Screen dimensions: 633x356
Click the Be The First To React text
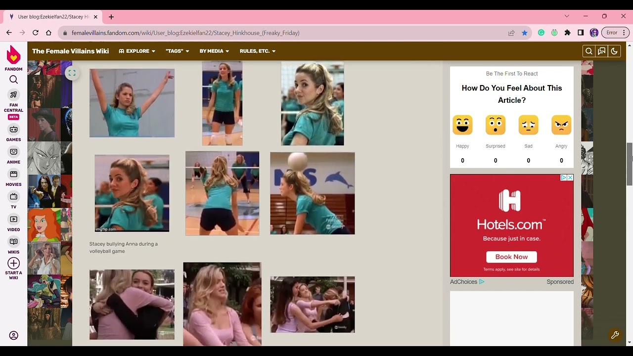point(512,74)
